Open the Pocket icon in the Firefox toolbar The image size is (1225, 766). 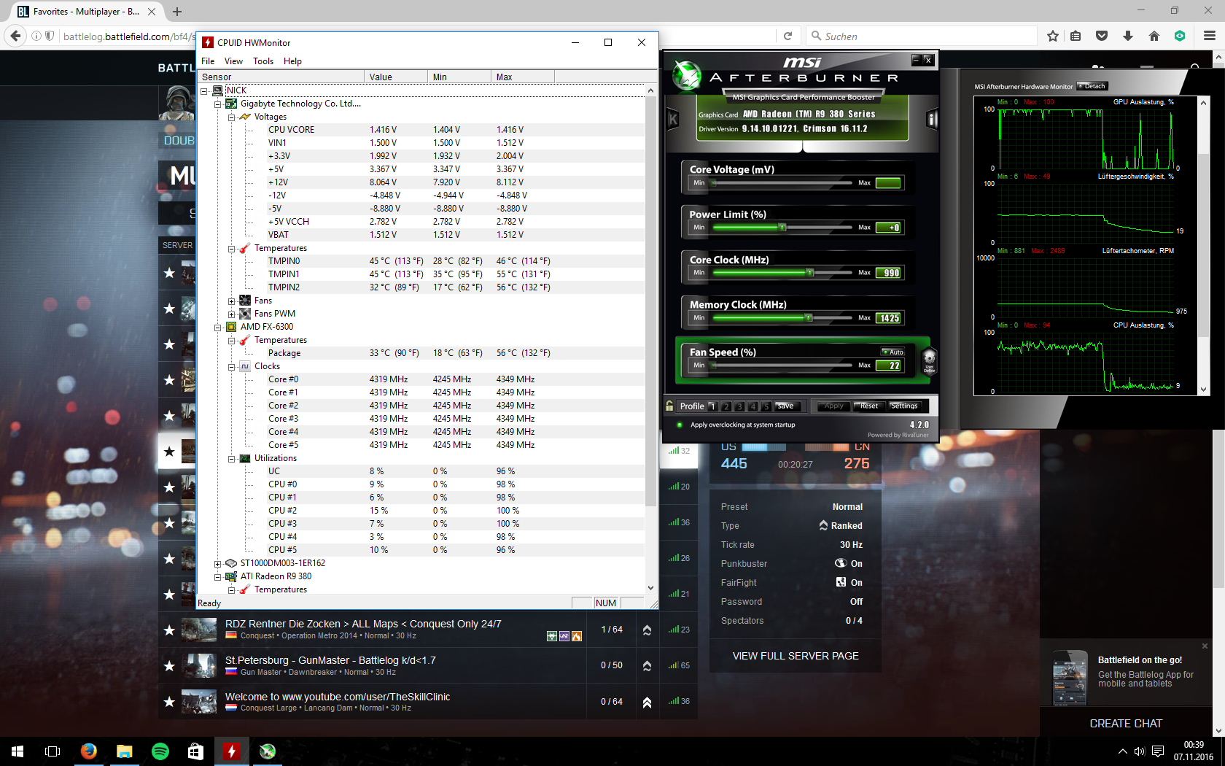(1102, 36)
